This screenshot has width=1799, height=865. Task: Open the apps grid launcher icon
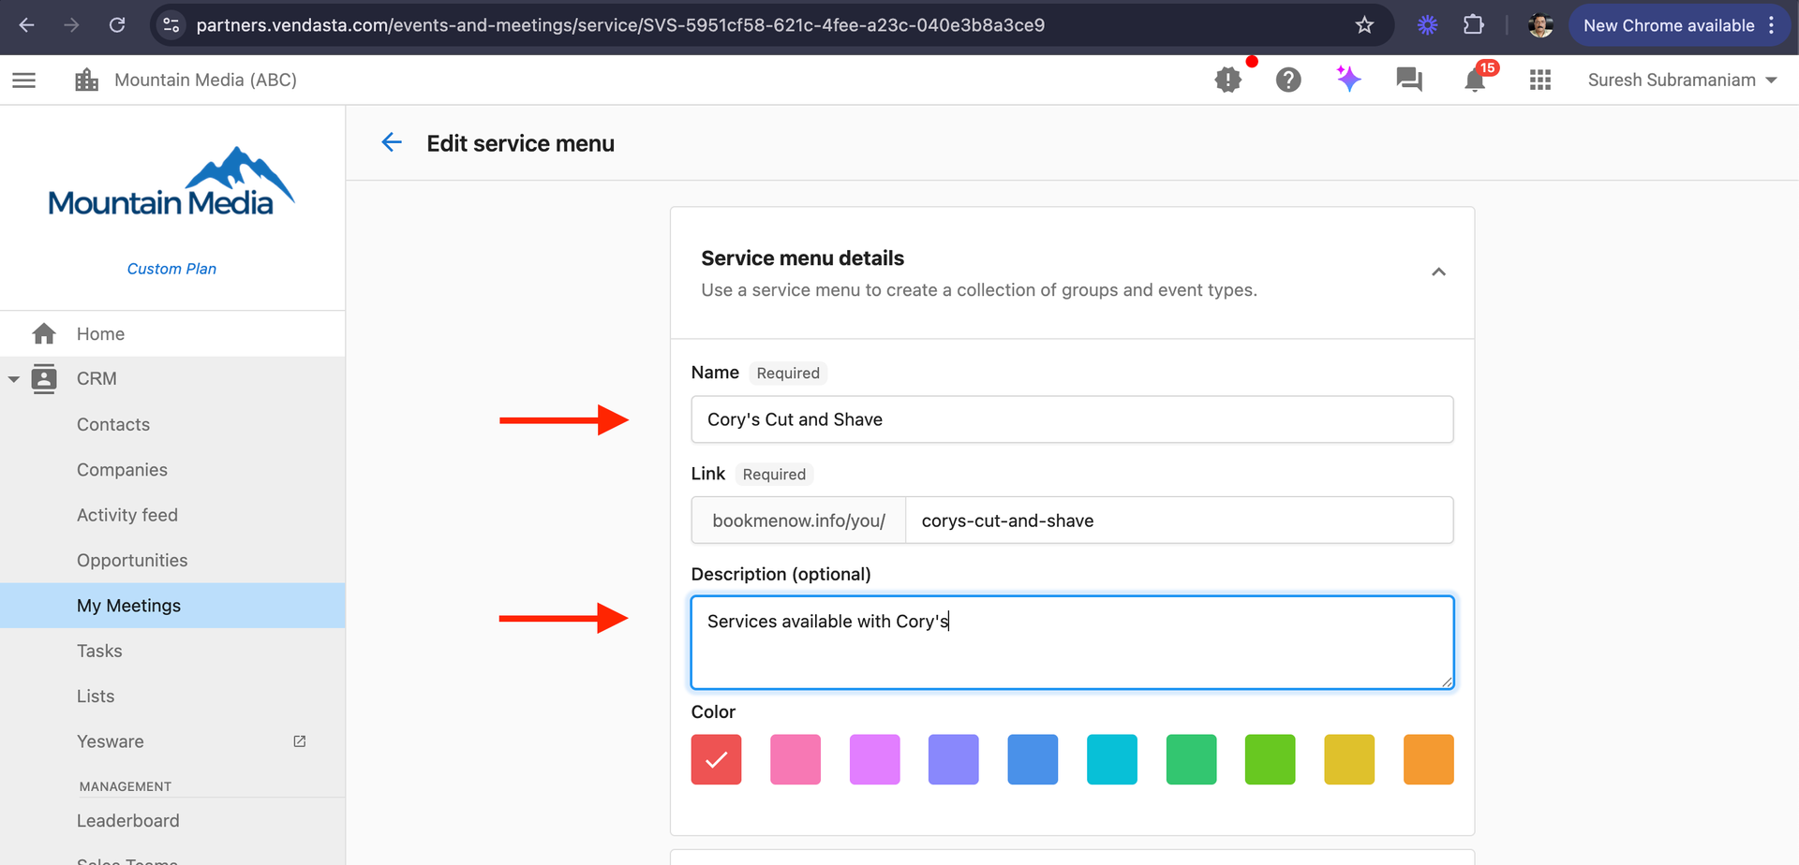tap(1540, 81)
